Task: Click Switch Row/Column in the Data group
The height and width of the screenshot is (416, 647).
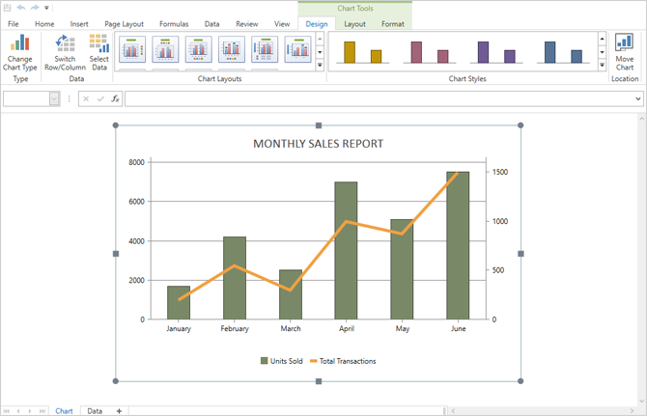Action: (65, 43)
